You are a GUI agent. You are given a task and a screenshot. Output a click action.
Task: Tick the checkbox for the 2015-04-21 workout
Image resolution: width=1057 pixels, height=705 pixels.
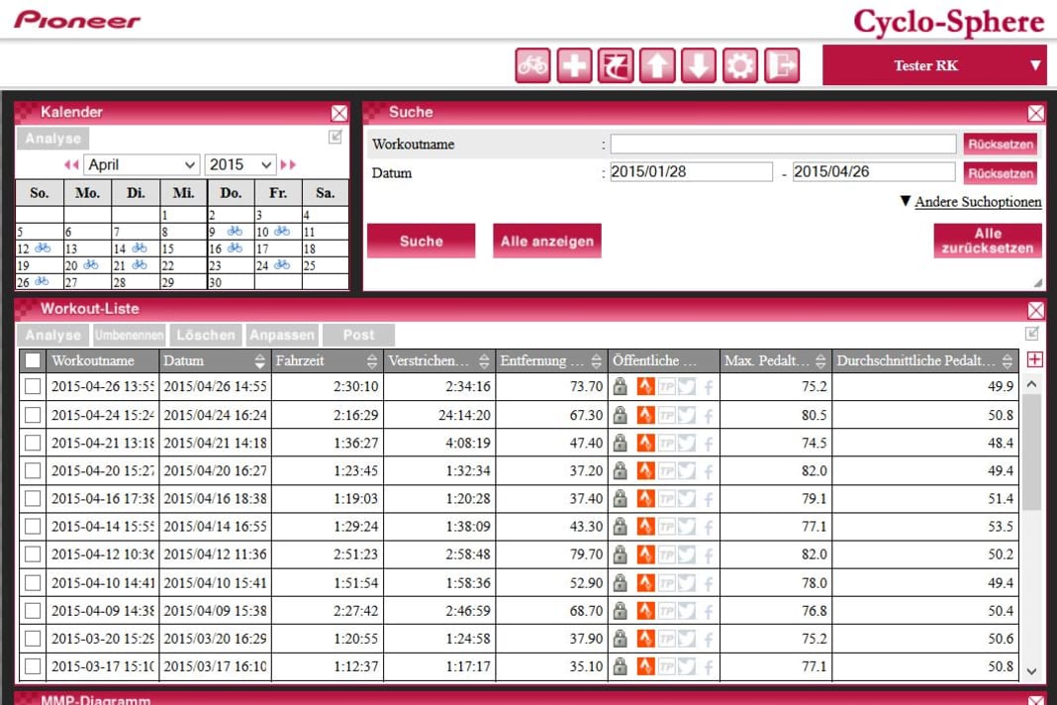point(33,443)
